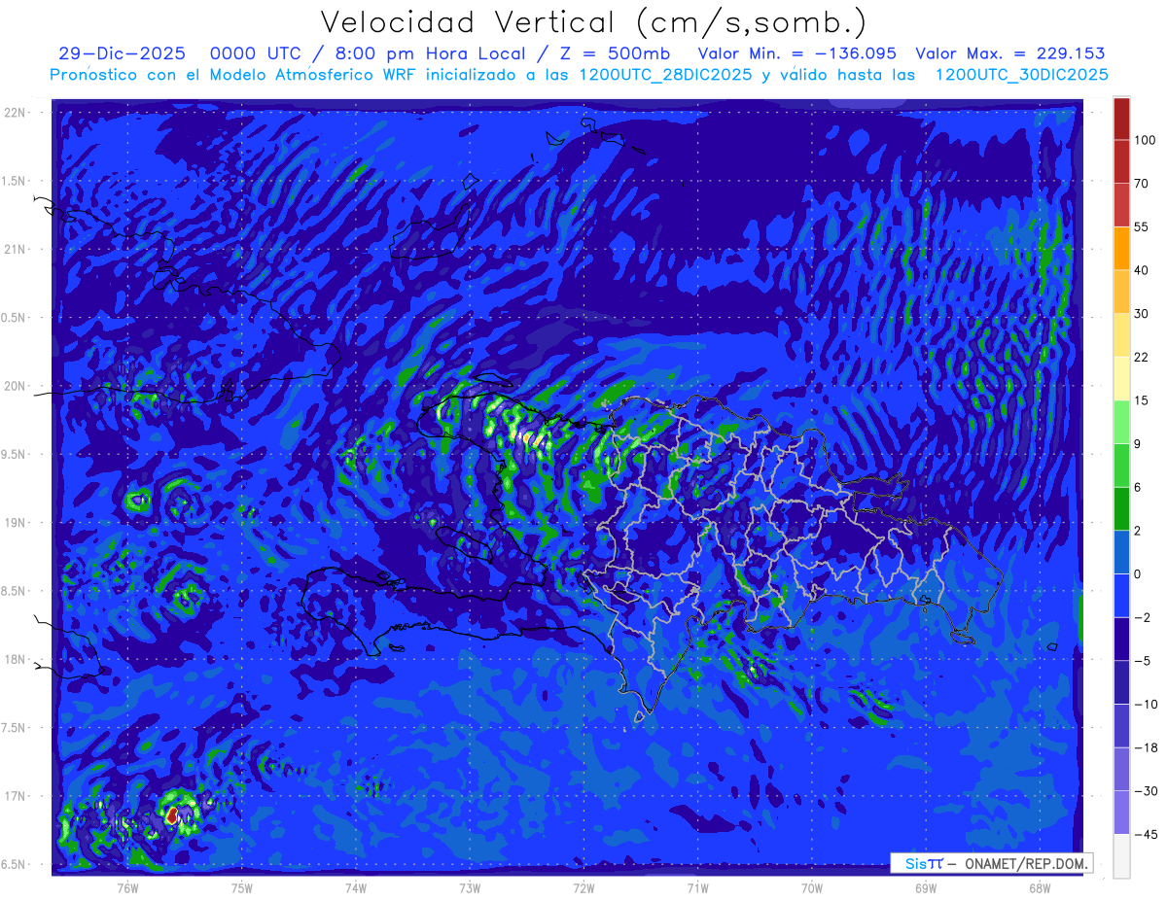Click color scale label '-45'
This screenshot has width=1167, height=901.
tap(1145, 834)
